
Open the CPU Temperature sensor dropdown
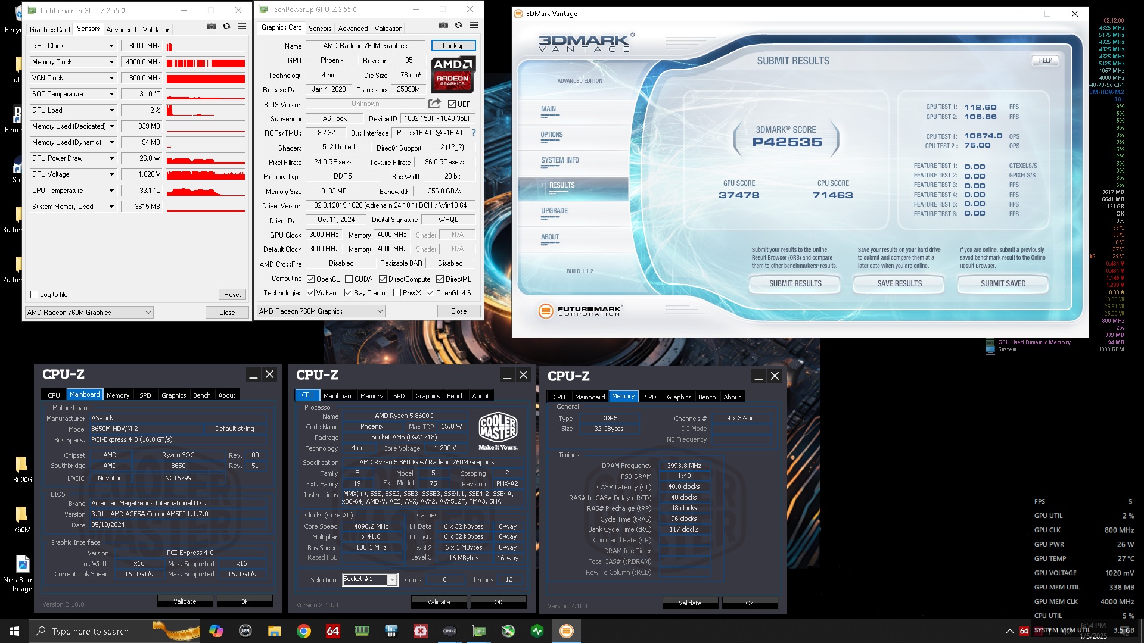111,191
